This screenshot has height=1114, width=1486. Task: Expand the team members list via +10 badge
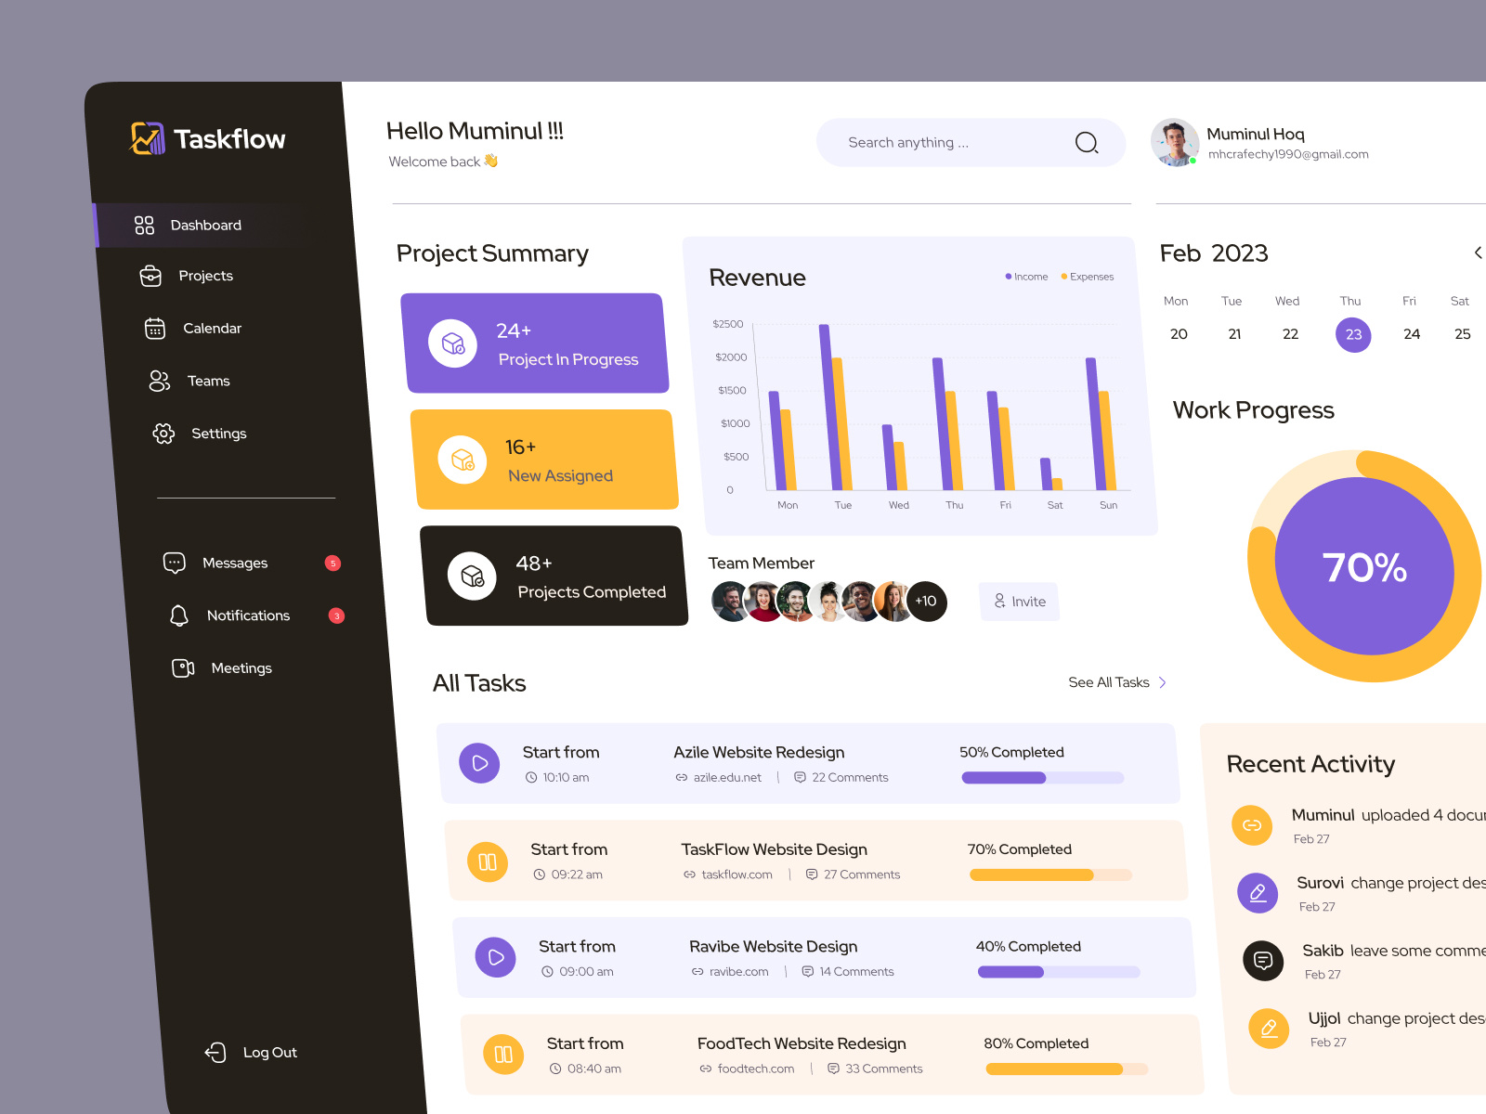pos(927,601)
